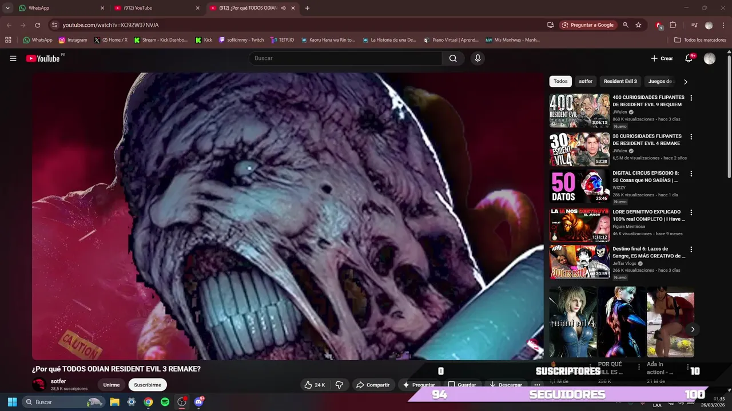Close the WhatsApp browser tab
The image size is (732, 411).
pos(102,8)
